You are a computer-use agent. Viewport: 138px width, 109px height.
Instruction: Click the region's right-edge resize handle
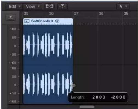(x=73, y=85)
